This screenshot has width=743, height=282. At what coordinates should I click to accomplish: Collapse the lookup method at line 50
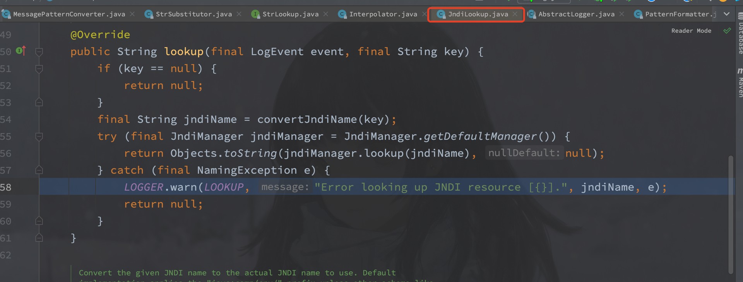coord(39,51)
